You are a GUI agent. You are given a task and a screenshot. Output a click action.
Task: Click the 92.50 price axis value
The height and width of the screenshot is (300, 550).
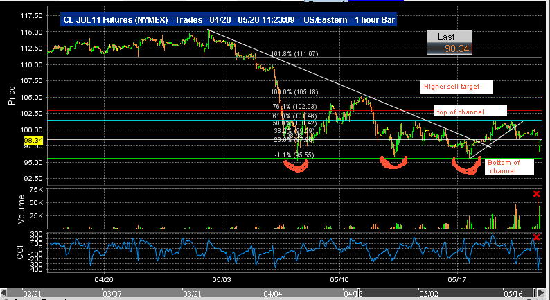pos(34,178)
